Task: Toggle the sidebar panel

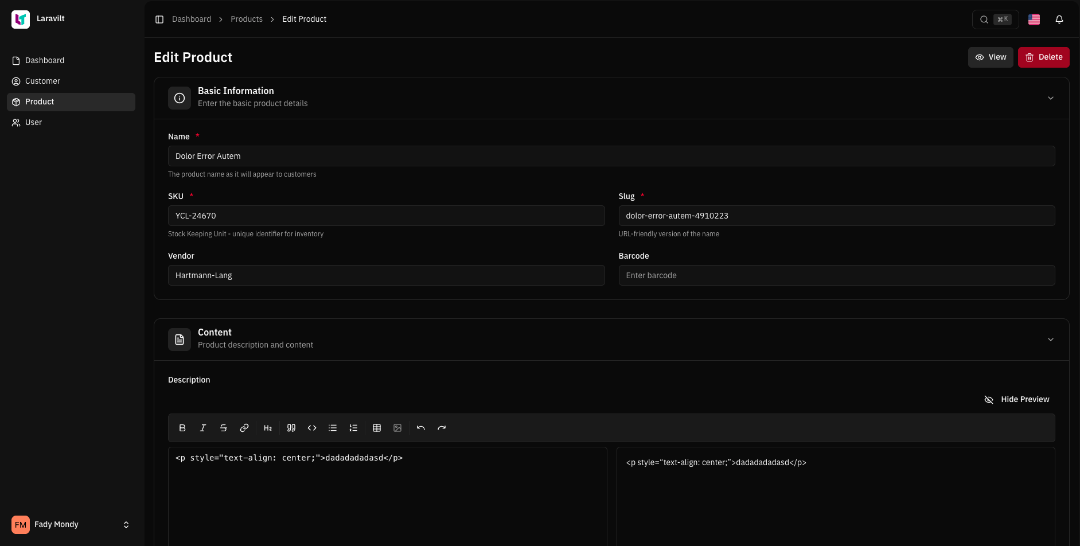Action: click(159, 19)
